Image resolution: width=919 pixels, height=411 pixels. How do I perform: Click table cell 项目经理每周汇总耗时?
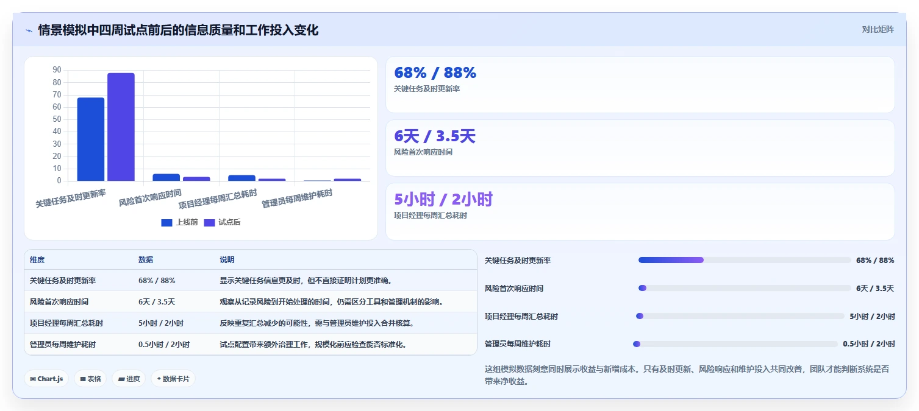click(66, 323)
